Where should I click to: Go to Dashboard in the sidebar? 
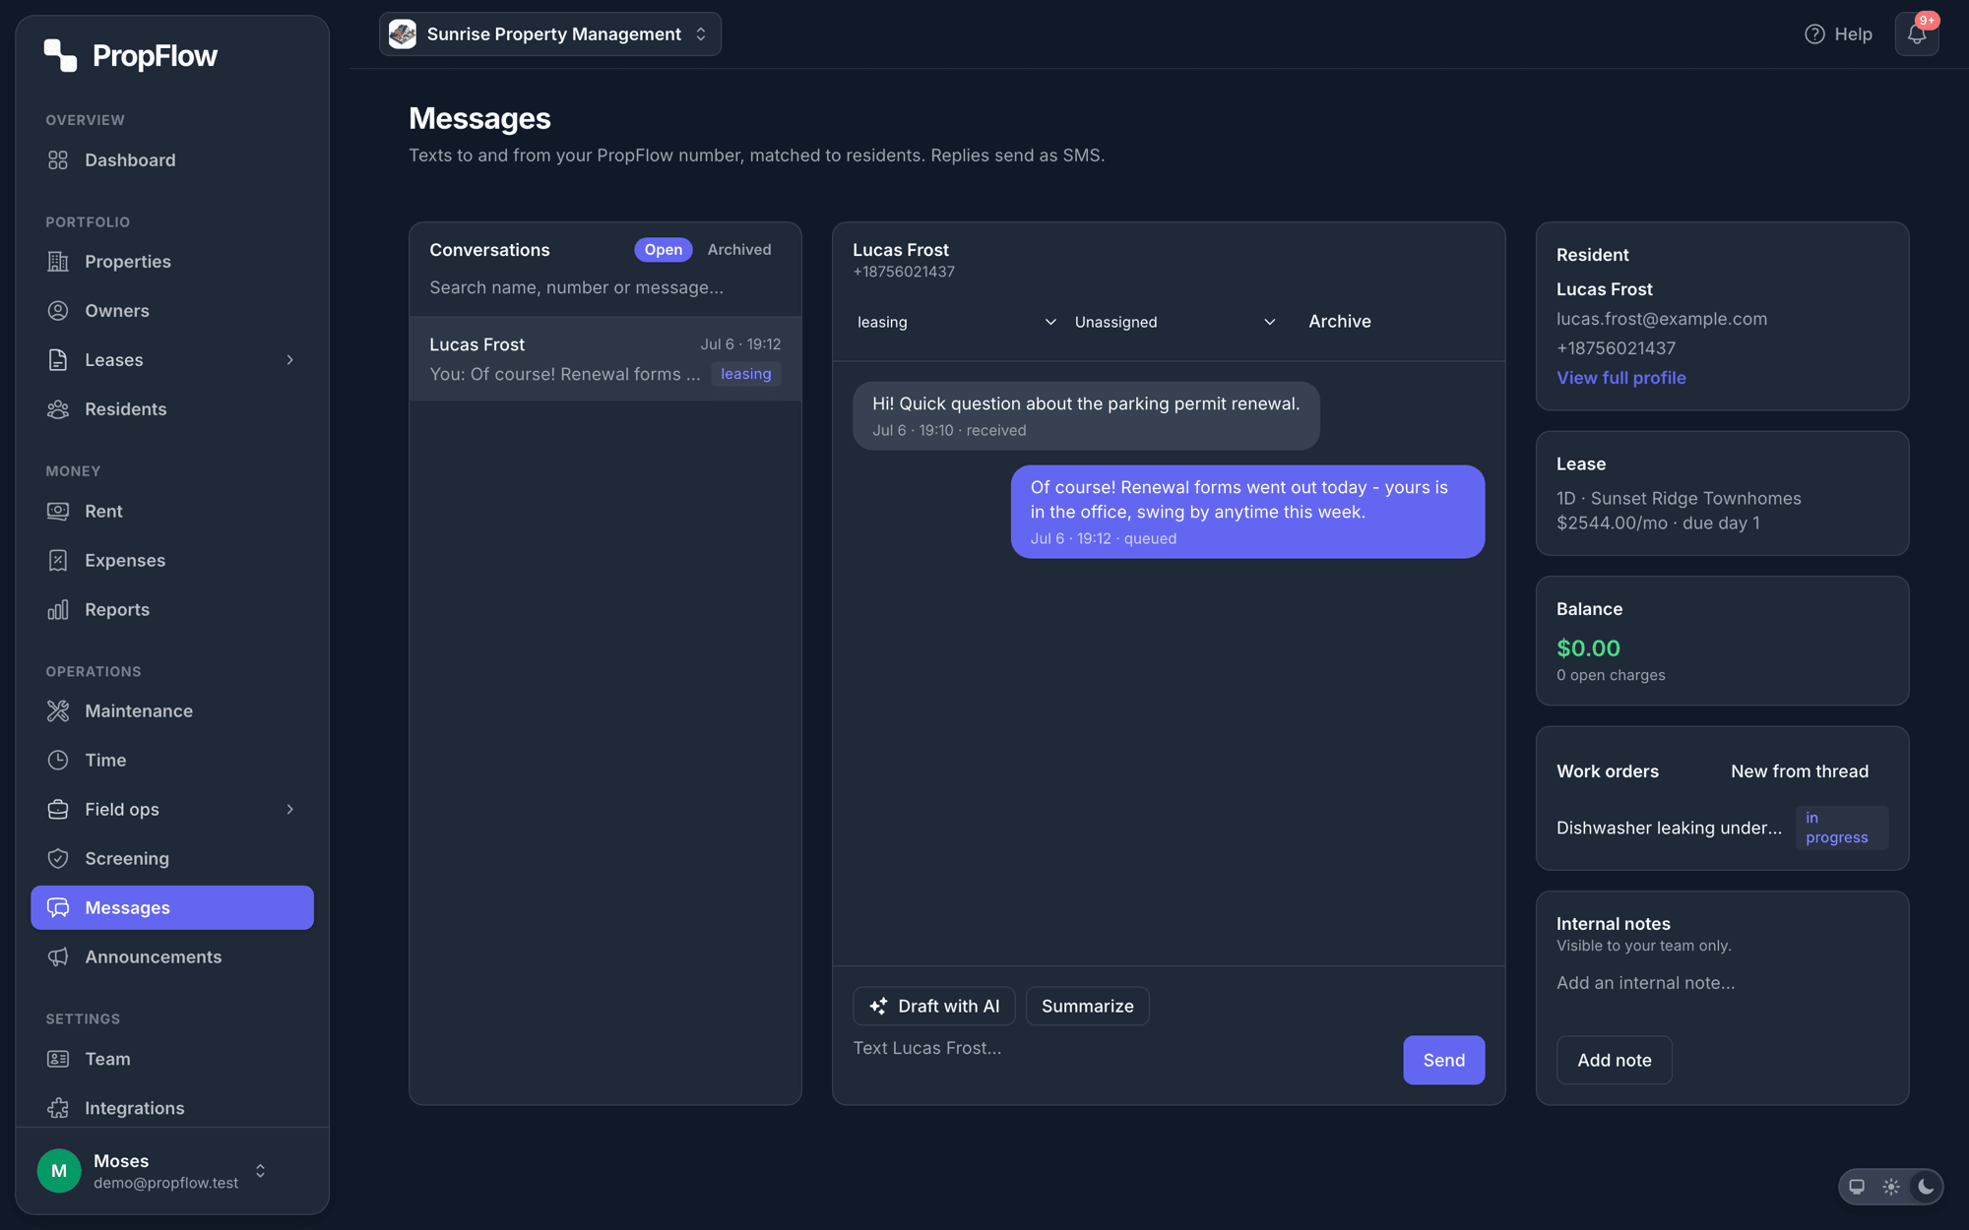pos(172,159)
